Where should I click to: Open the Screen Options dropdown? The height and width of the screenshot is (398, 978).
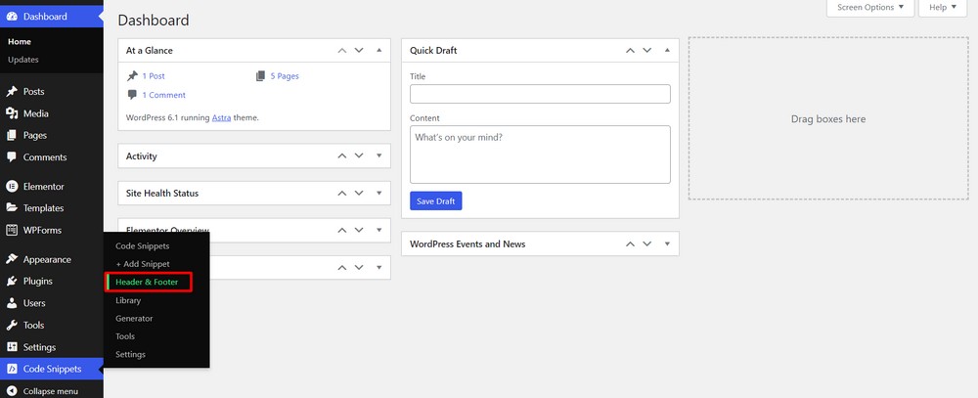870,8
